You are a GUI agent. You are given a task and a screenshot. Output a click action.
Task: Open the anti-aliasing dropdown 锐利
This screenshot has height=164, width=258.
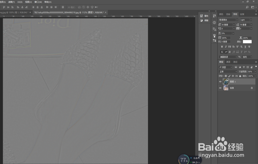[x=247, y=57]
